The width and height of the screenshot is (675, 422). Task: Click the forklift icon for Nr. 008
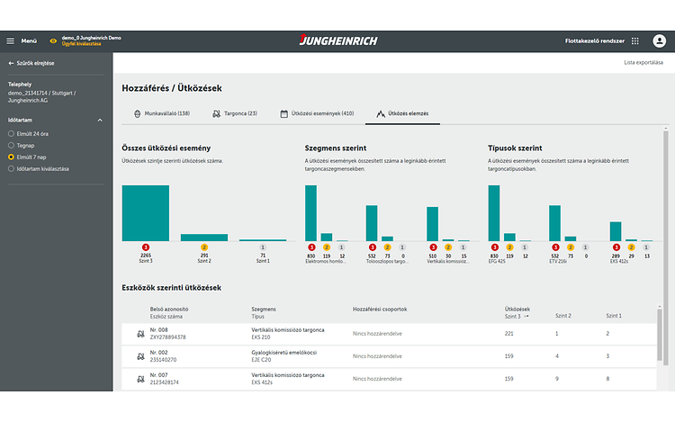click(x=140, y=334)
